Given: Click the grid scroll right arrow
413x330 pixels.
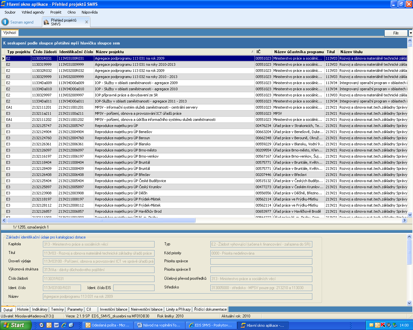Looking at the screenshot, I should (405, 220).
